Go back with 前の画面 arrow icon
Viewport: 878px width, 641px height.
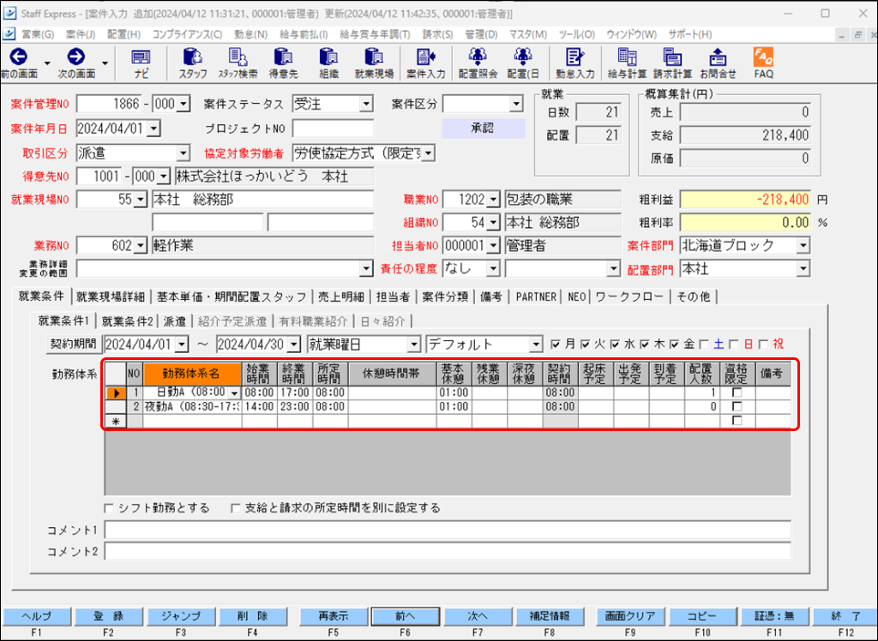coord(19,57)
